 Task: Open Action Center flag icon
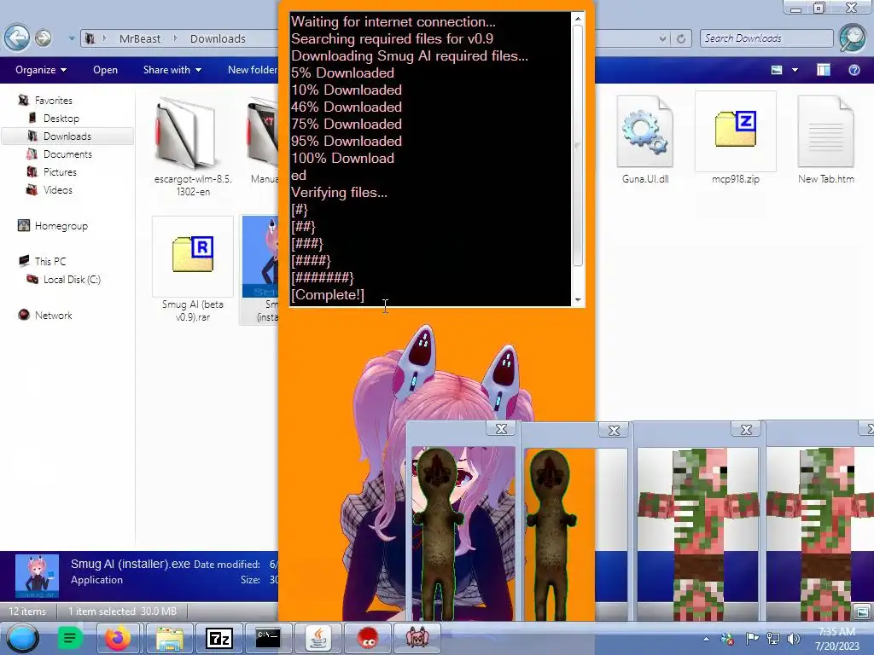pyautogui.click(x=752, y=639)
